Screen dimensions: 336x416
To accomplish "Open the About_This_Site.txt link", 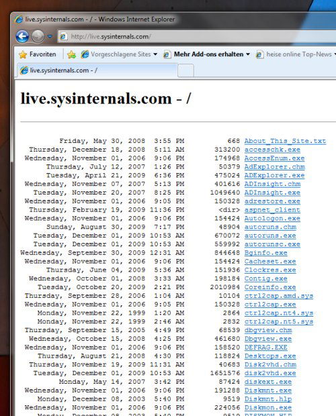I will point(285,141).
